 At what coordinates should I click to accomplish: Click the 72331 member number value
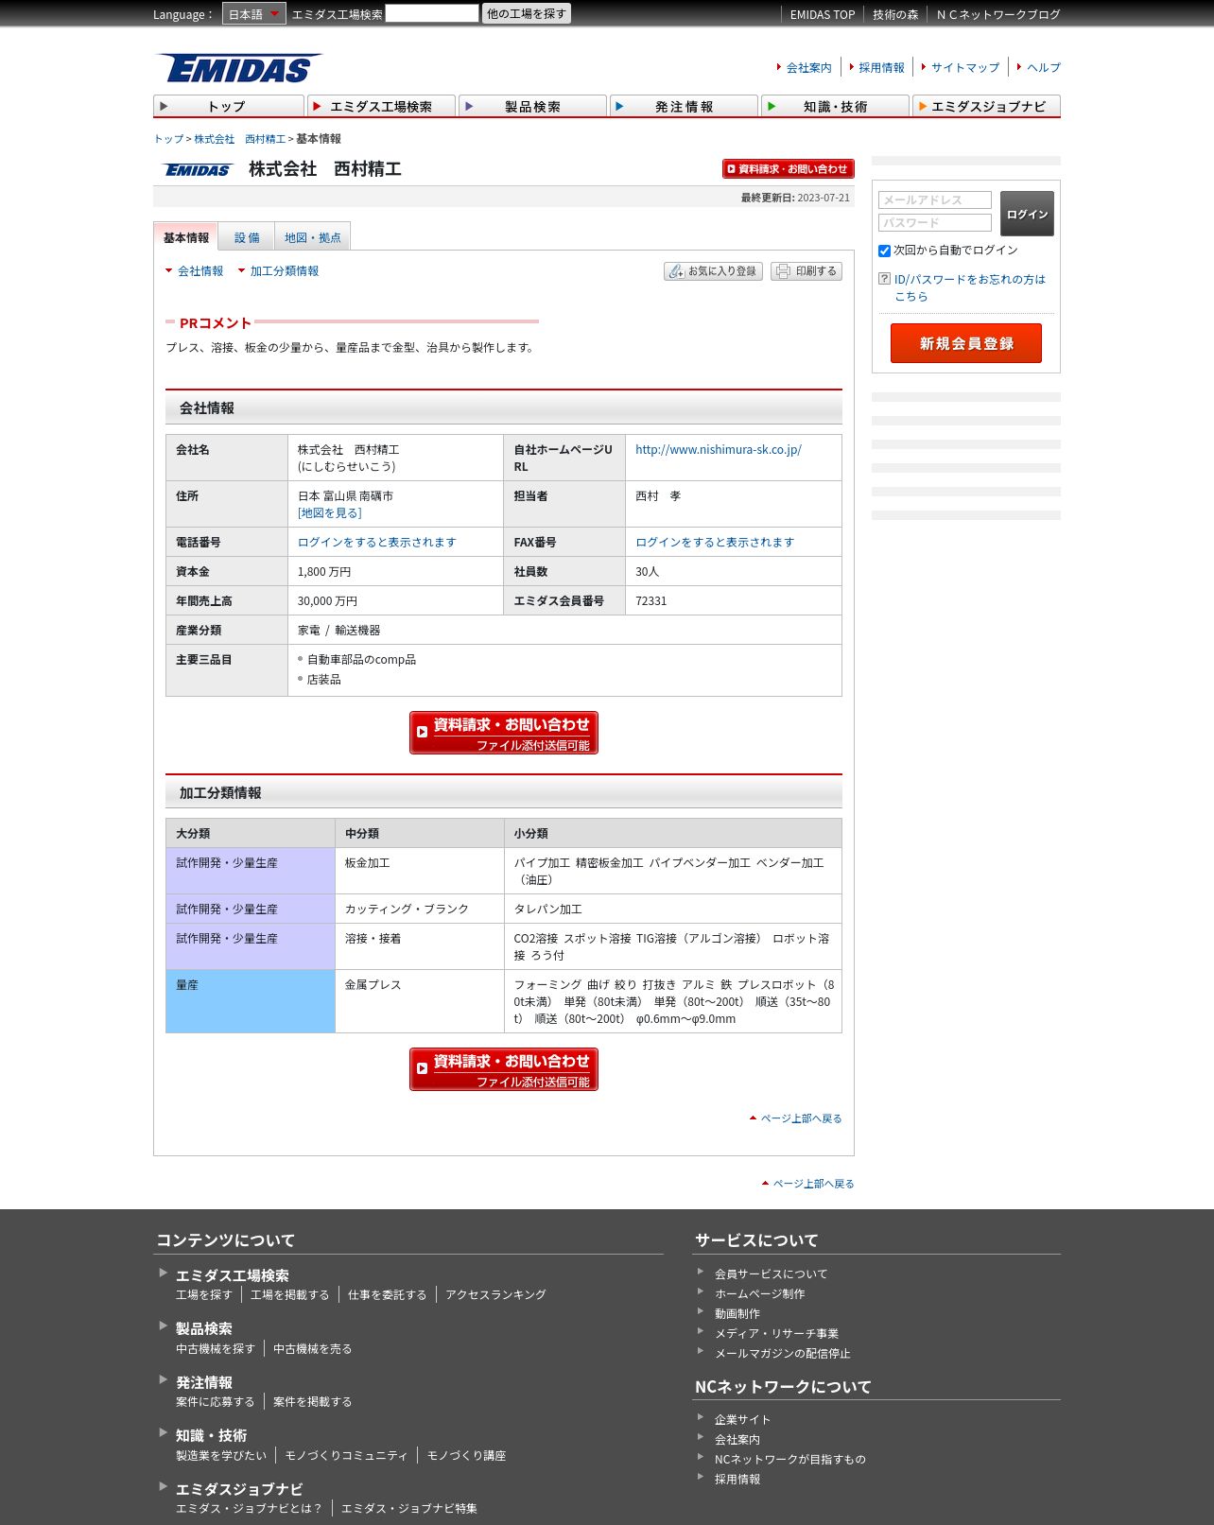651,601
